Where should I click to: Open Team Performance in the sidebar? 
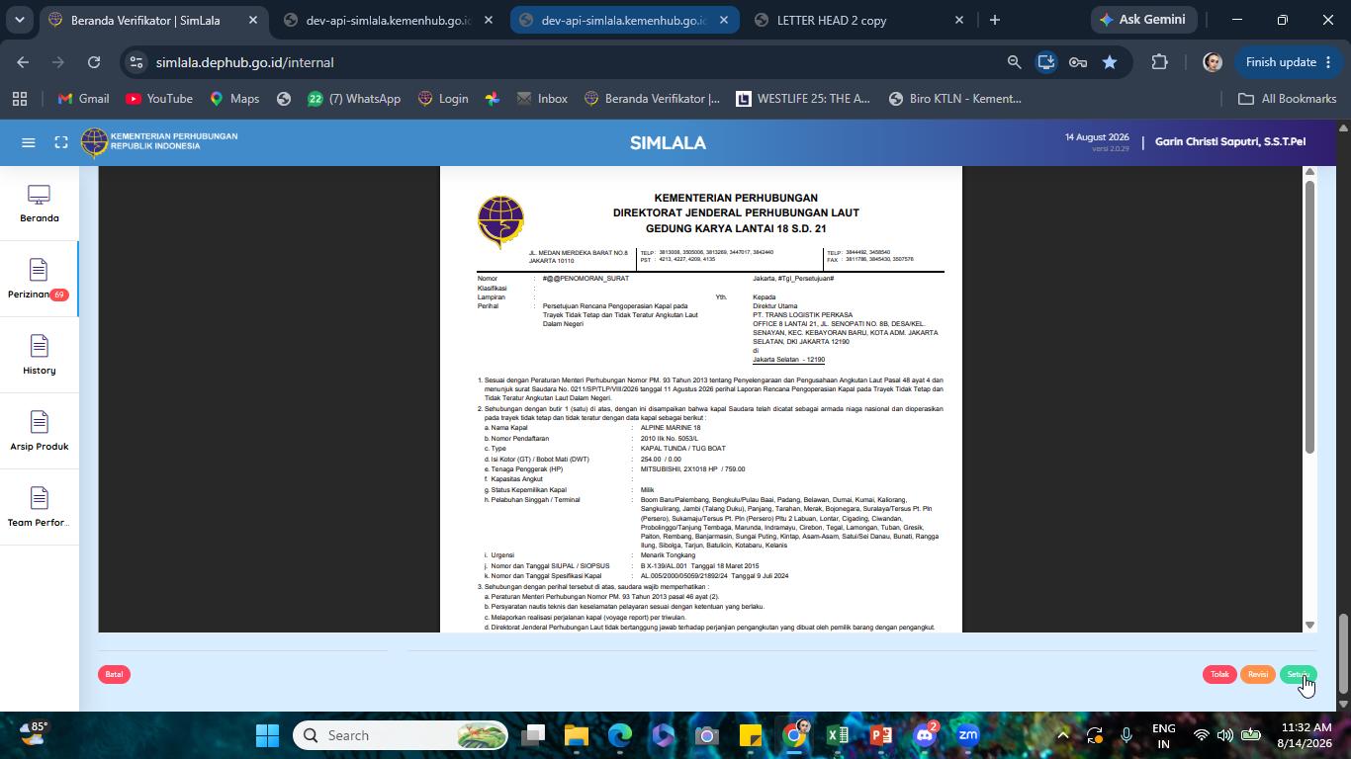pyautogui.click(x=40, y=508)
